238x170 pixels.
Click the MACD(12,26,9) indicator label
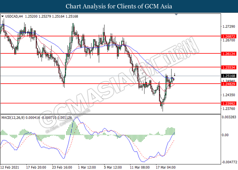click(13, 118)
